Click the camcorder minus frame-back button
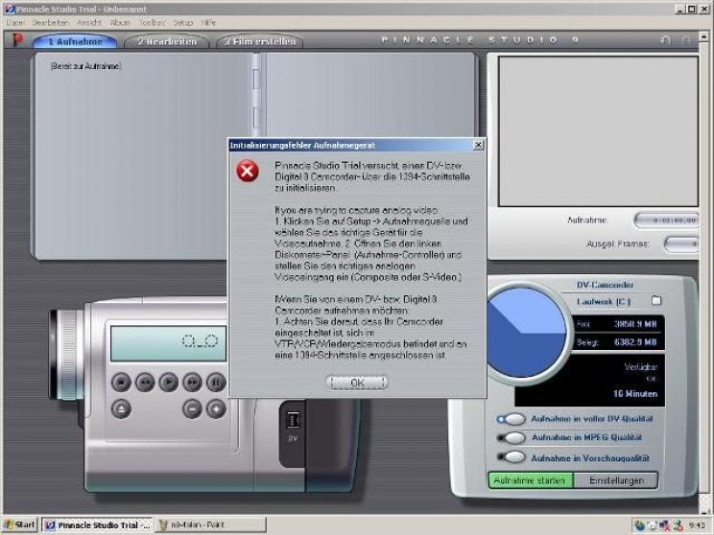Image resolution: width=714 pixels, height=535 pixels. tap(192, 409)
